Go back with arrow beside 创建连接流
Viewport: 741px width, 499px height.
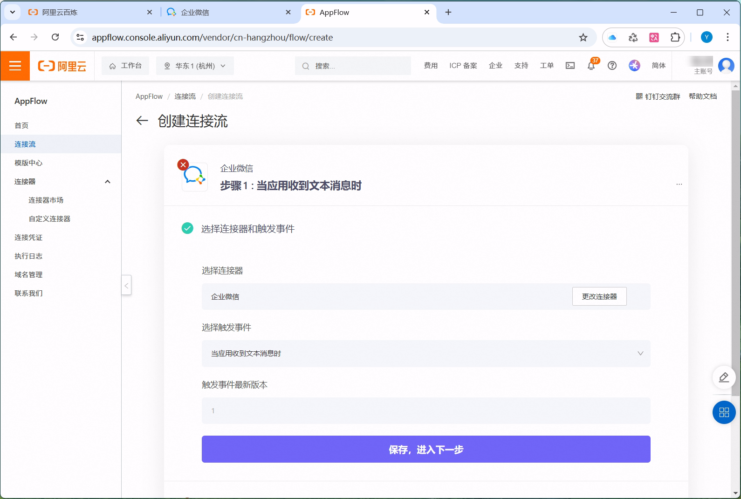142,121
